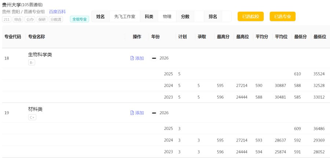Image resolution: width=330 pixels, height=158 pixels.
Task: Click the 最低分 column header
Action: click(301, 37)
